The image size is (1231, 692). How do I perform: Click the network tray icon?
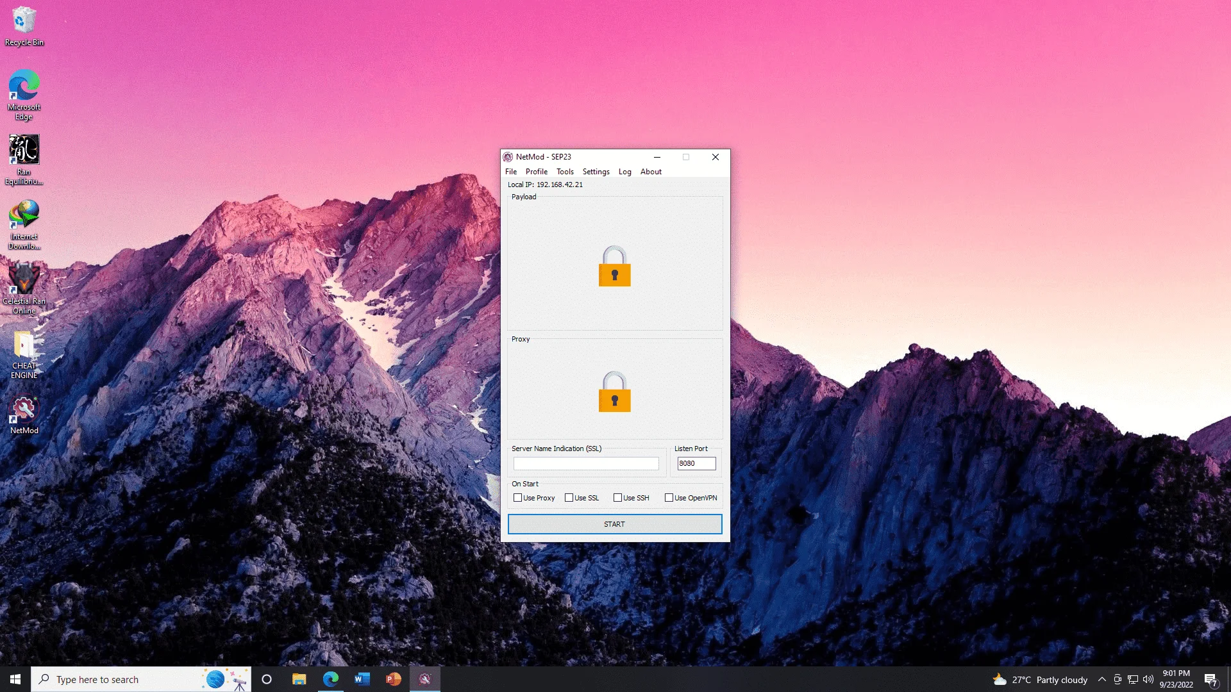1133,679
